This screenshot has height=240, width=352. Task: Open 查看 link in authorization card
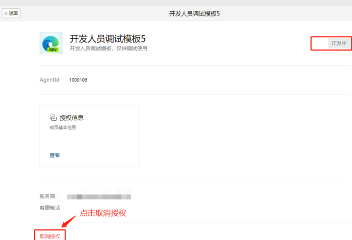(55, 155)
